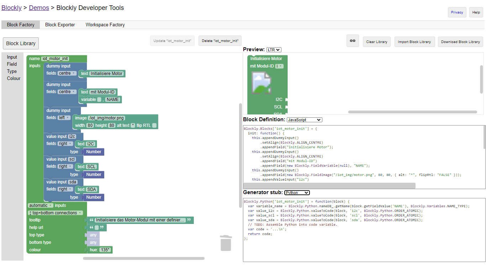Click the bottom type any block

93,242
